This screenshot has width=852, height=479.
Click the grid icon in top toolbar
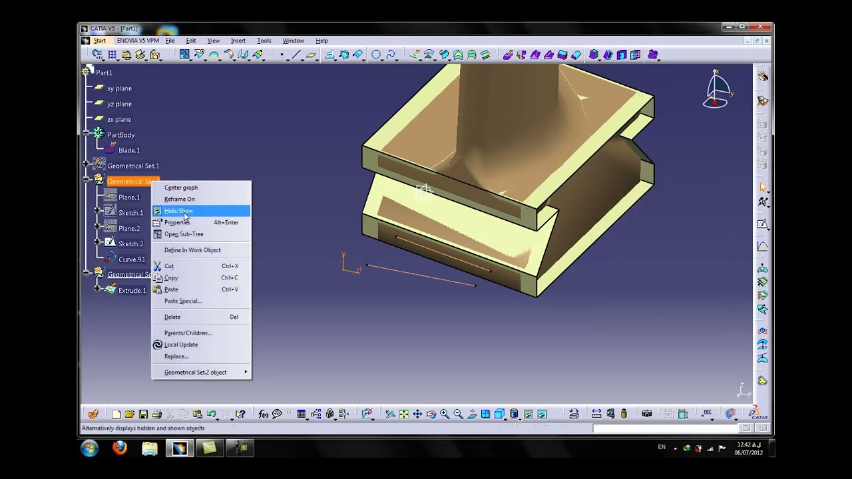click(112, 55)
